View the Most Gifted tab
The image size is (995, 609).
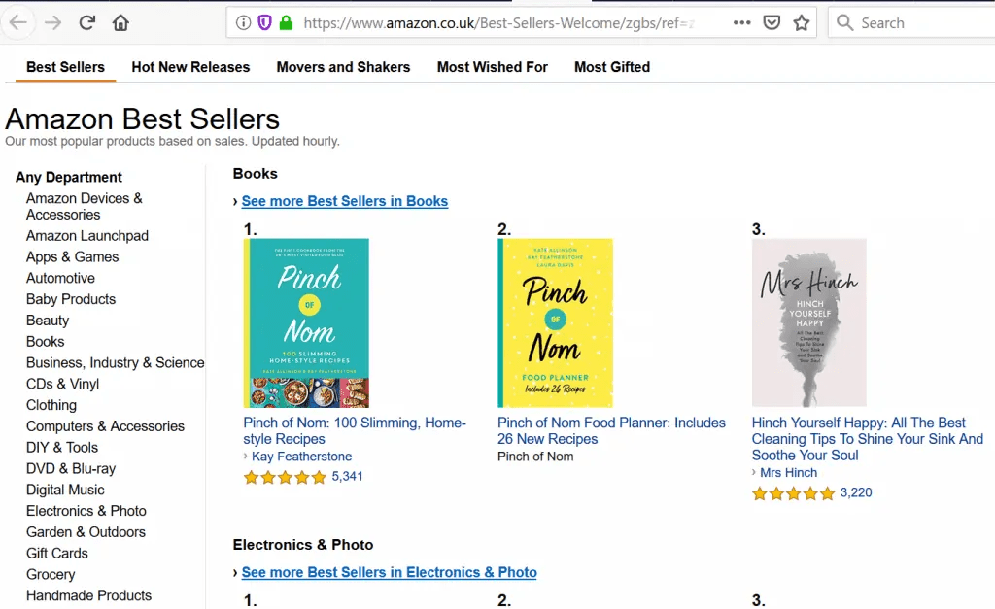click(x=611, y=67)
